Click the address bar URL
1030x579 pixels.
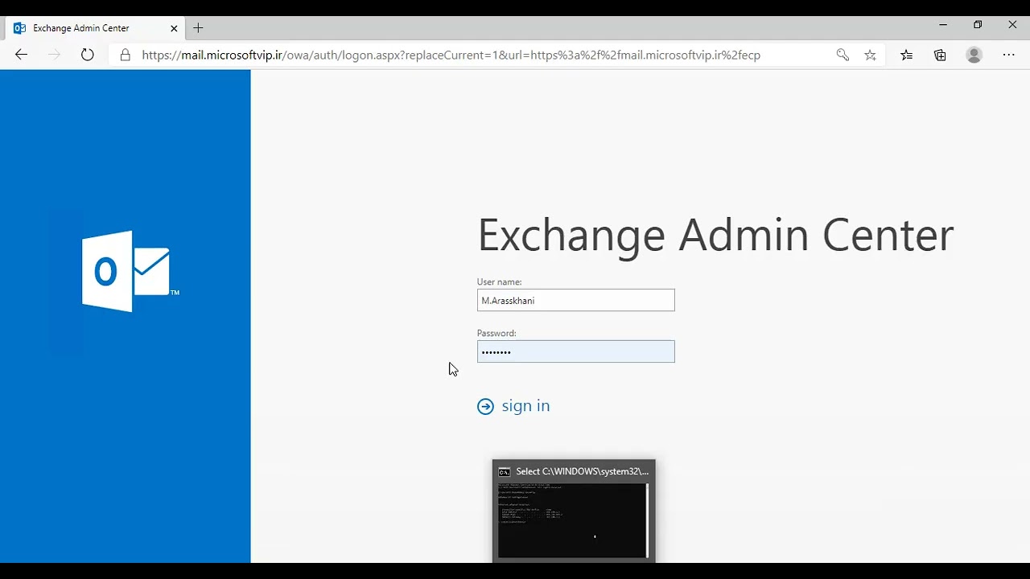[x=451, y=55]
